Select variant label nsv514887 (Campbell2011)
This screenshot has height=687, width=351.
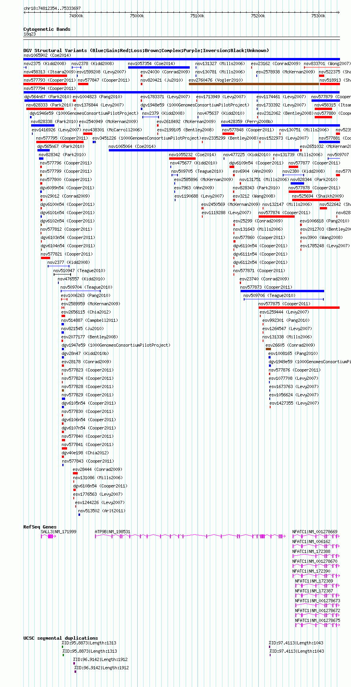(x=89, y=320)
